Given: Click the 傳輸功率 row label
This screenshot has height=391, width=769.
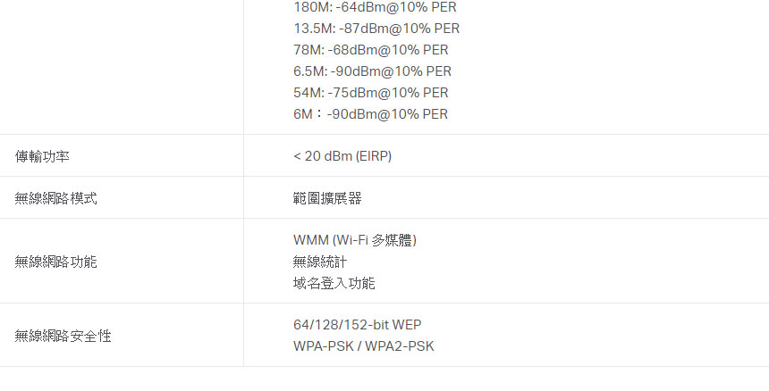Looking at the screenshot, I should (x=42, y=156).
